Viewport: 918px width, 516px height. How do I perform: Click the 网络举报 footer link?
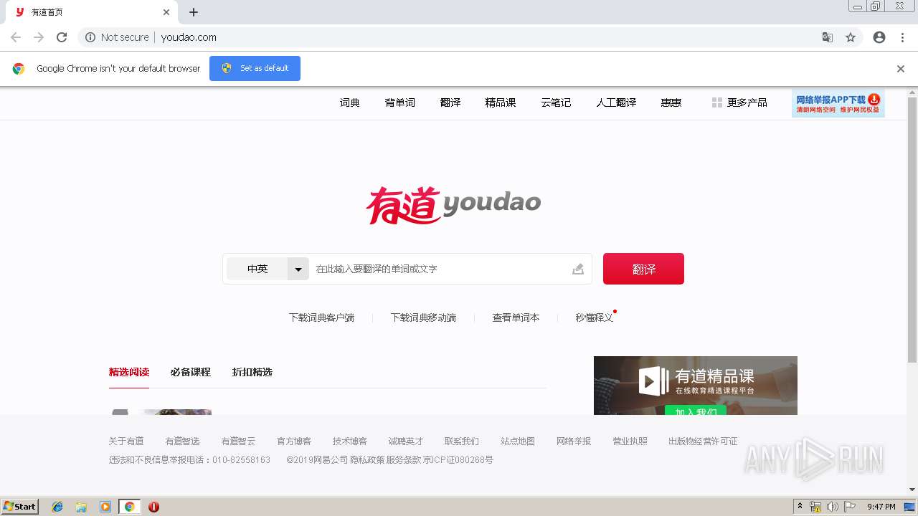click(x=574, y=441)
